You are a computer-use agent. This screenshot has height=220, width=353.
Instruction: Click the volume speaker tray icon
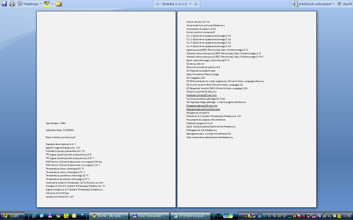[x=304, y=216]
